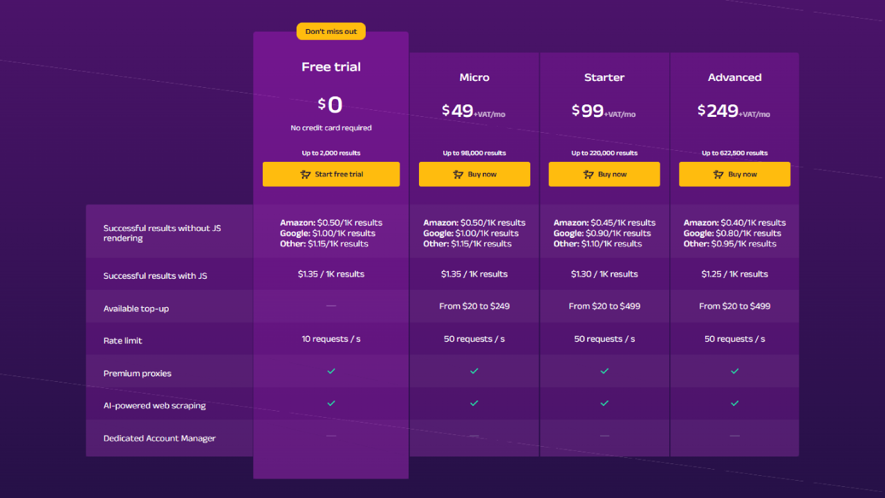Click the AI-powered web scraping checkmark for Free trial
Image resolution: width=885 pixels, height=498 pixels.
pyautogui.click(x=331, y=403)
